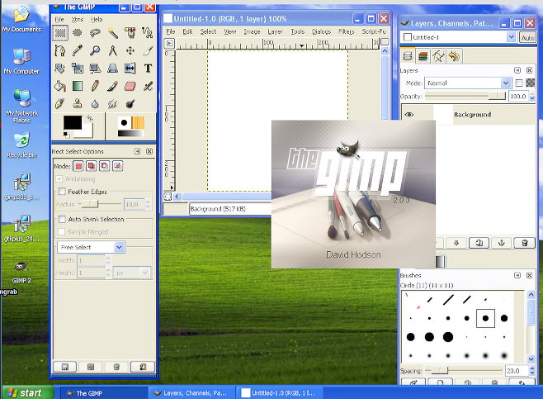Click the Windows start button

pyautogui.click(x=27, y=392)
